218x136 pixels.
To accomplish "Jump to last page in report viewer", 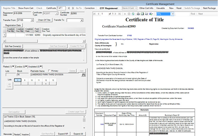I will coord(119,14).
